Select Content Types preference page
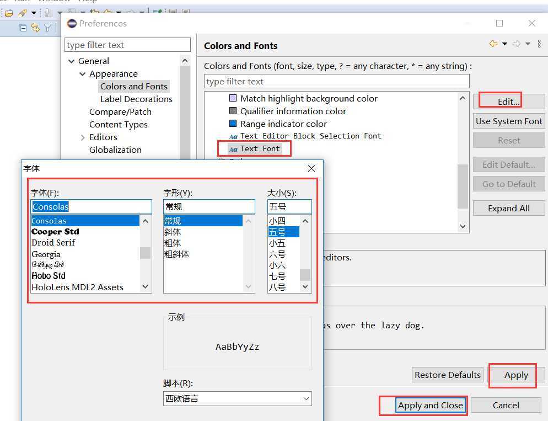This screenshot has width=548, height=421. (x=118, y=125)
